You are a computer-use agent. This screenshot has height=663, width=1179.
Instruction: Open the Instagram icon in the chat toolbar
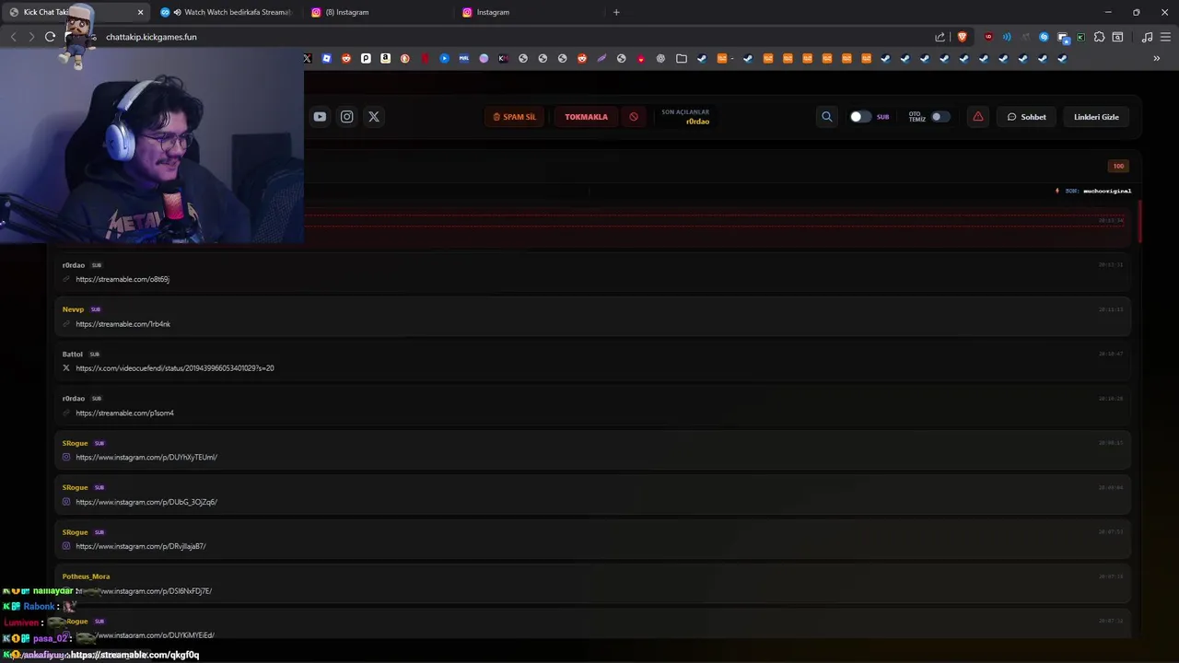pyautogui.click(x=346, y=117)
